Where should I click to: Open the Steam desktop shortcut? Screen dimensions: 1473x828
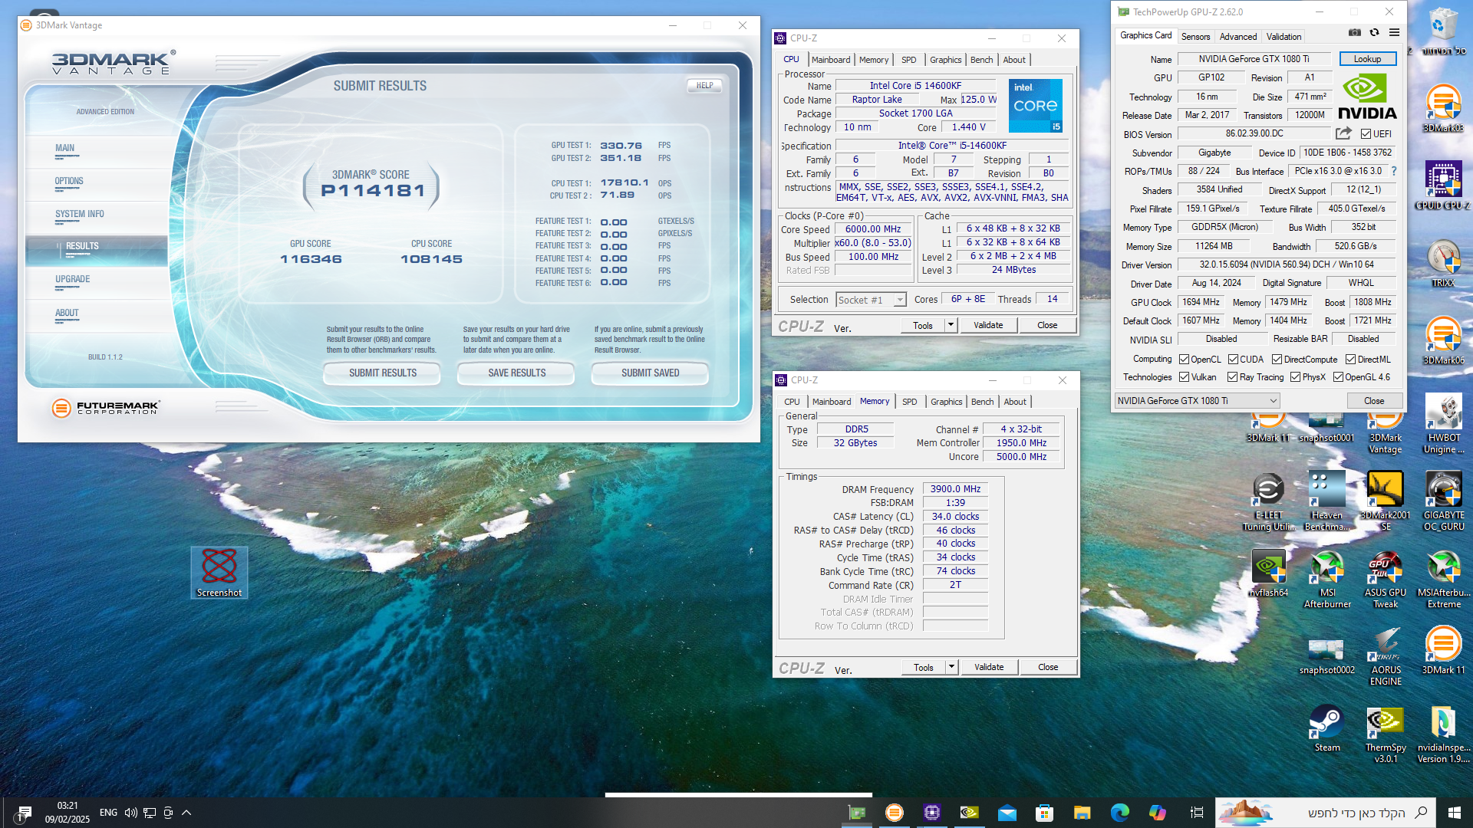(1327, 728)
